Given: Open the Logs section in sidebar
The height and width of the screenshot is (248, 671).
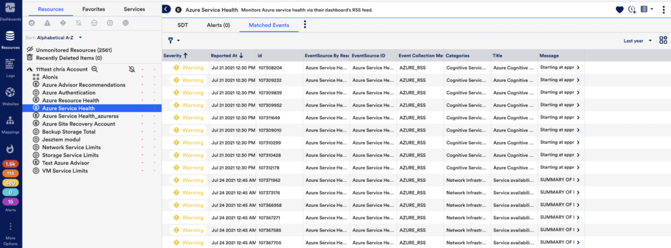Looking at the screenshot, I should (10, 67).
